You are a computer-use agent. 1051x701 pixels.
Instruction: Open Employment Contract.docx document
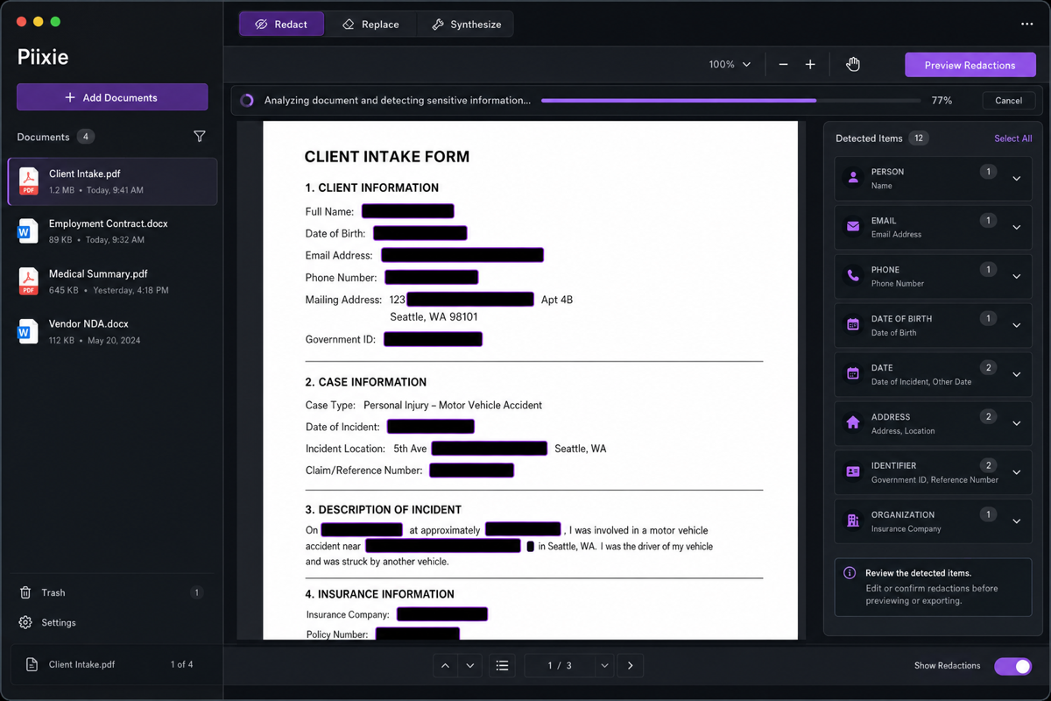coord(112,231)
